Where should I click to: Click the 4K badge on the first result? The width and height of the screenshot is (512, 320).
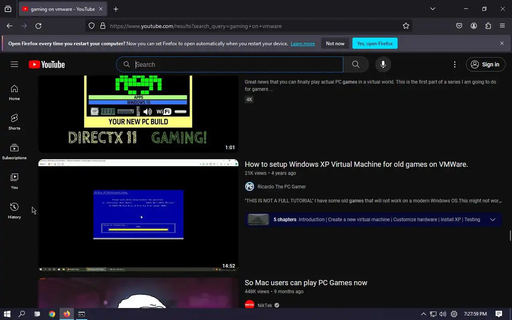(x=249, y=100)
